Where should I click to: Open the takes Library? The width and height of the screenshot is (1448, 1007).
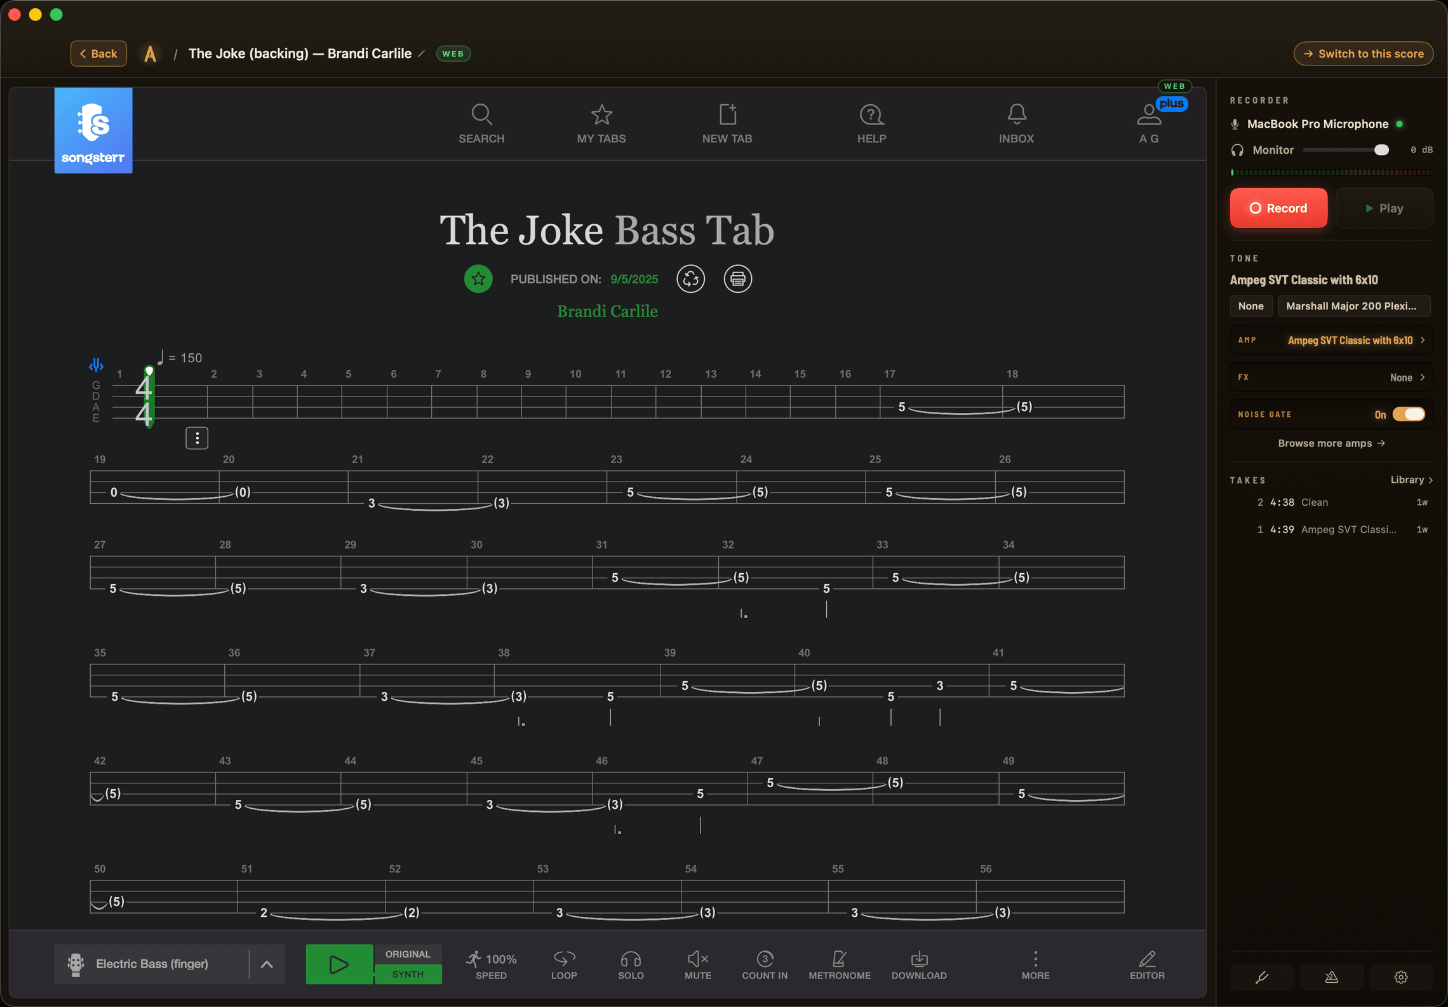(x=1411, y=480)
